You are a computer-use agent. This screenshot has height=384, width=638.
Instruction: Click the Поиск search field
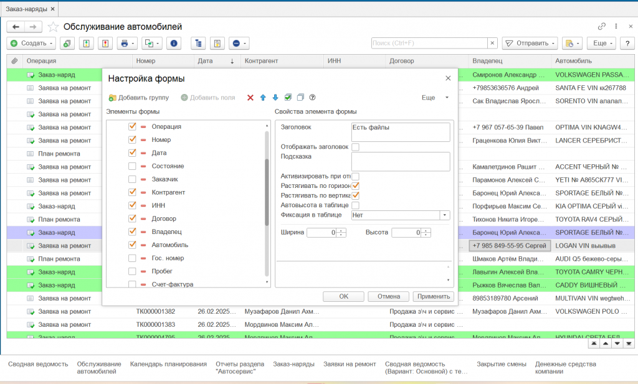click(429, 44)
